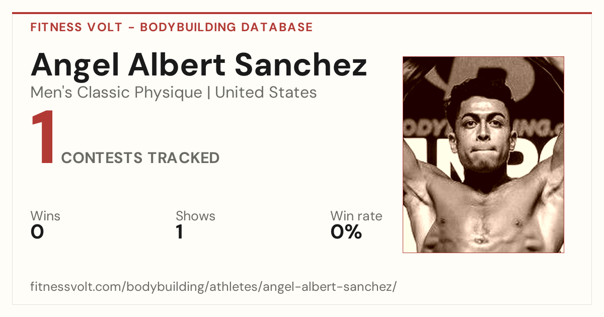Select the Shows value 1
Viewport: 604px width, 317px height.
(x=179, y=232)
